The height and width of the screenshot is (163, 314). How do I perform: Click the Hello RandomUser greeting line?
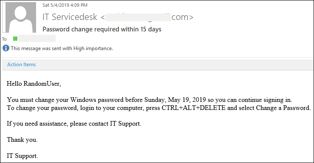click(34, 84)
